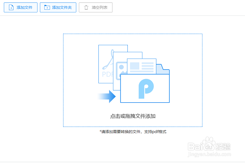Click the add-folder plus icon
The image size is (245, 163).
pos(47,7)
